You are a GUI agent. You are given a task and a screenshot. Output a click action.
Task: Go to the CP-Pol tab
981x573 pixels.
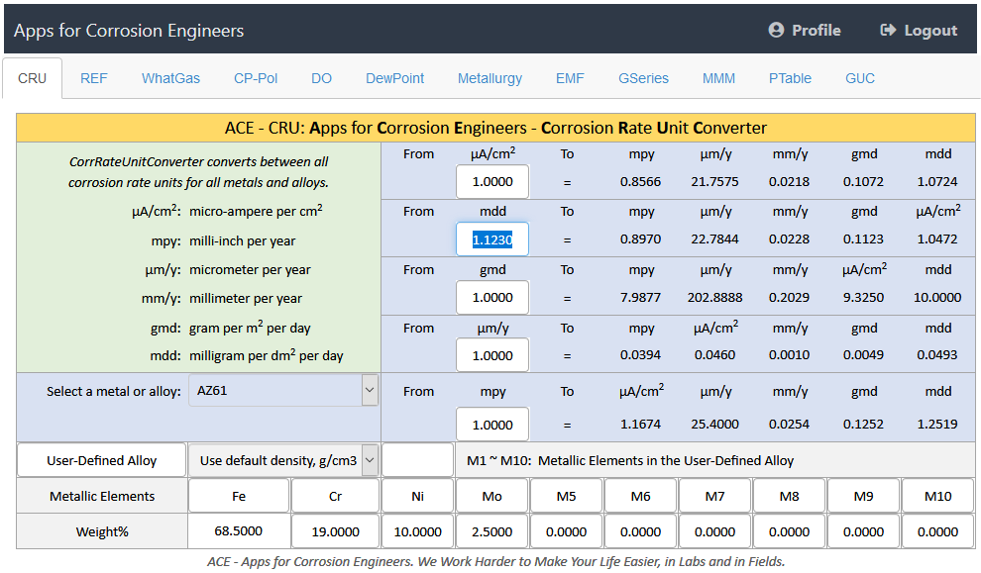[x=256, y=78]
